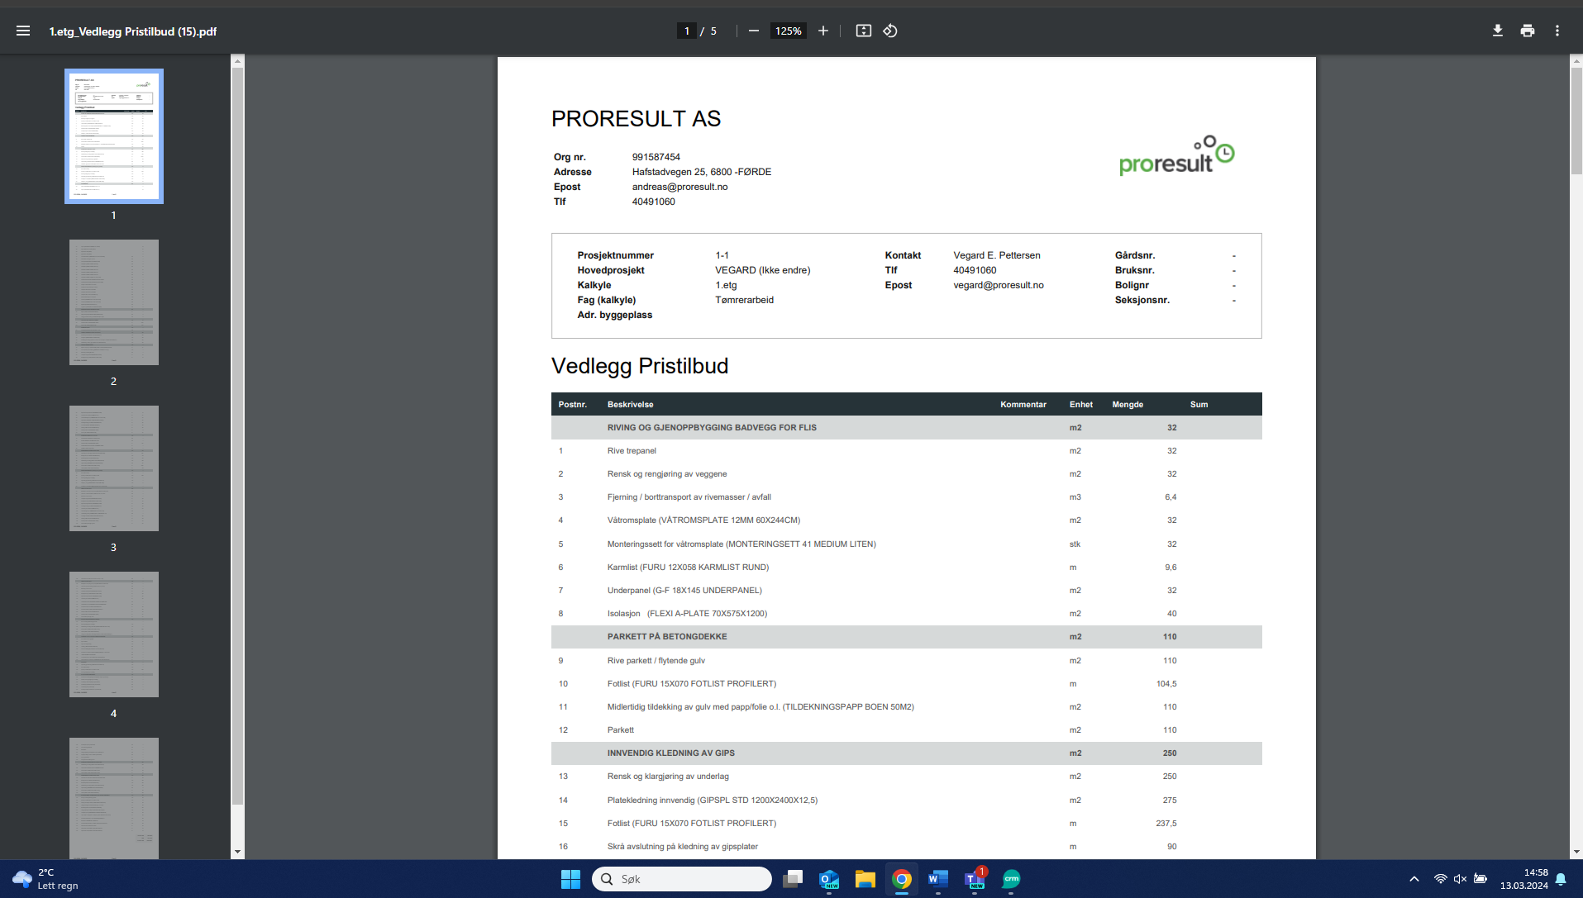Switch to Chrome on the taskbar

click(x=902, y=879)
